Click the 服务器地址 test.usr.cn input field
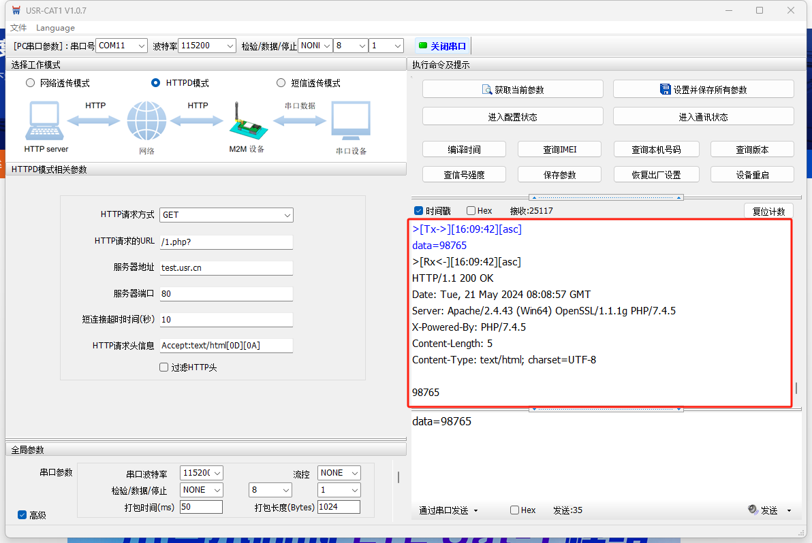 pos(225,268)
